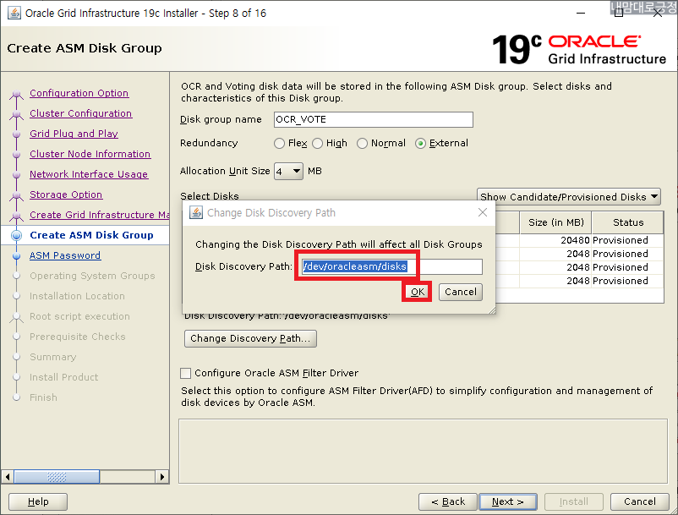Go to Create Grid Infrastructure Management step

click(x=100, y=215)
